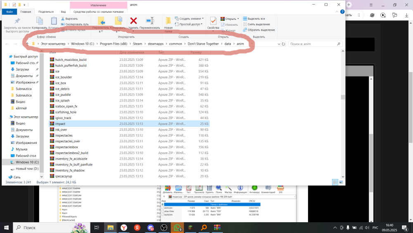
Task: Open the Средства работы со сжатыми папками tab
Action: pyautogui.click(x=98, y=12)
